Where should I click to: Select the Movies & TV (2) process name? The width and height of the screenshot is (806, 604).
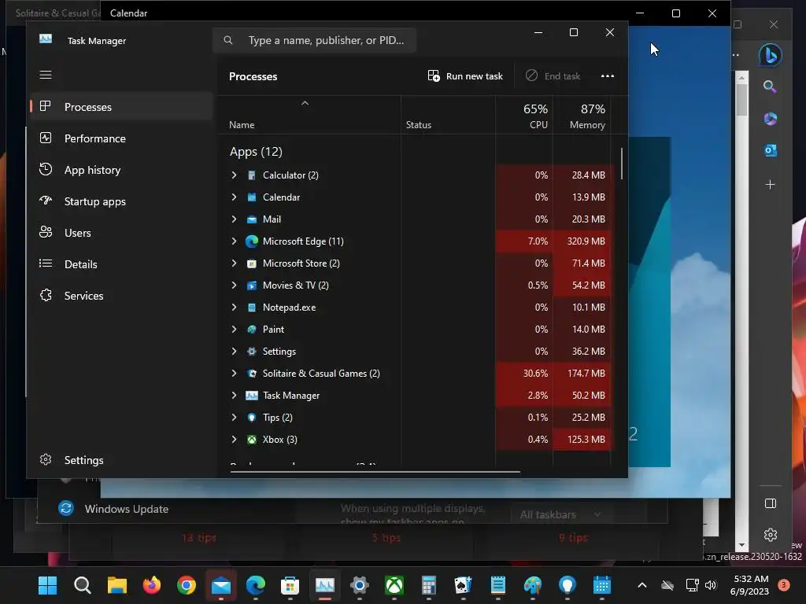pos(296,285)
